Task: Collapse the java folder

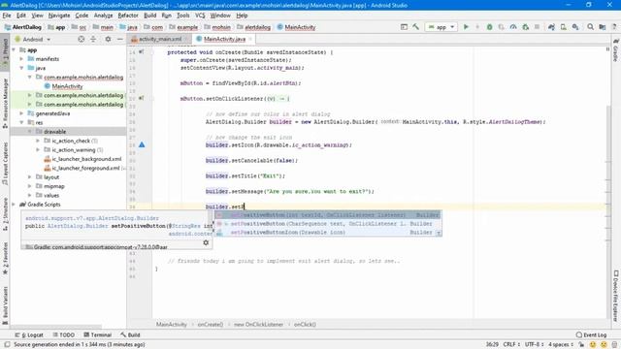Action: 21,68
